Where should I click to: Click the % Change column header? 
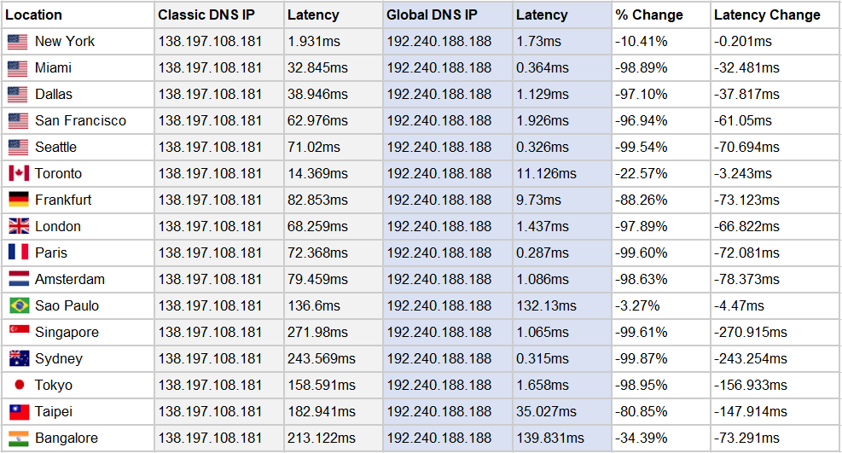point(648,15)
